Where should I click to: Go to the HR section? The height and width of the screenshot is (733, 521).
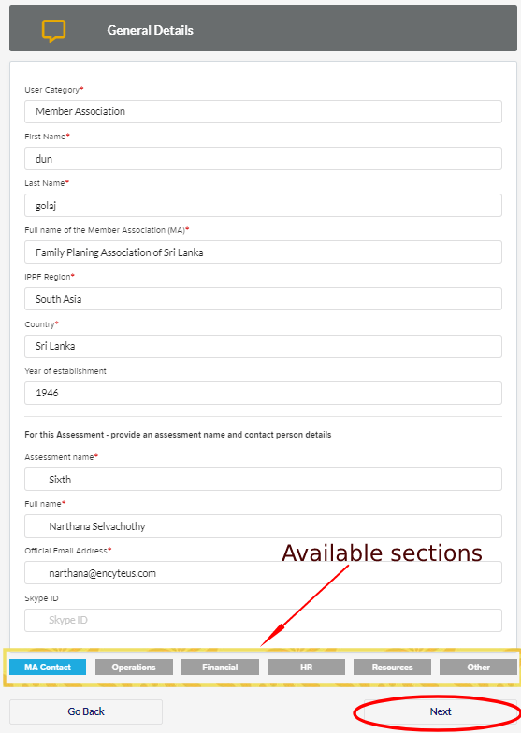pos(306,668)
